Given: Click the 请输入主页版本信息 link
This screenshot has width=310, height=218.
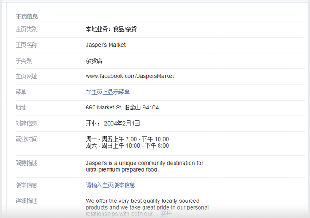Looking at the screenshot, I should point(111,185).
